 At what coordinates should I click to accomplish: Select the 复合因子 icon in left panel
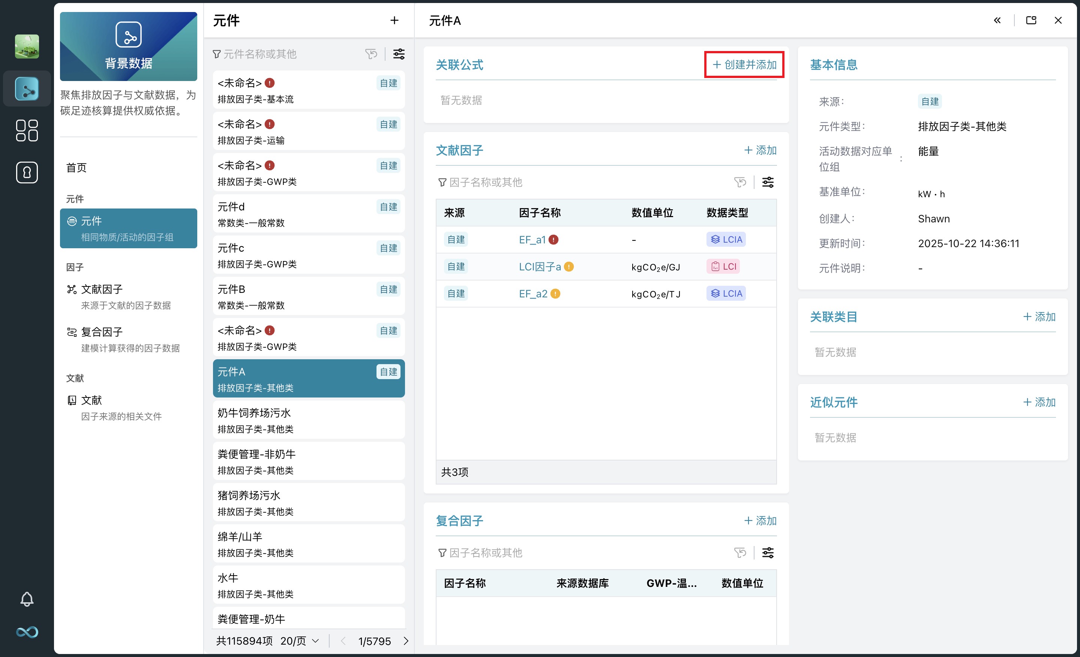pyautogui.click(x=72, y=332)
